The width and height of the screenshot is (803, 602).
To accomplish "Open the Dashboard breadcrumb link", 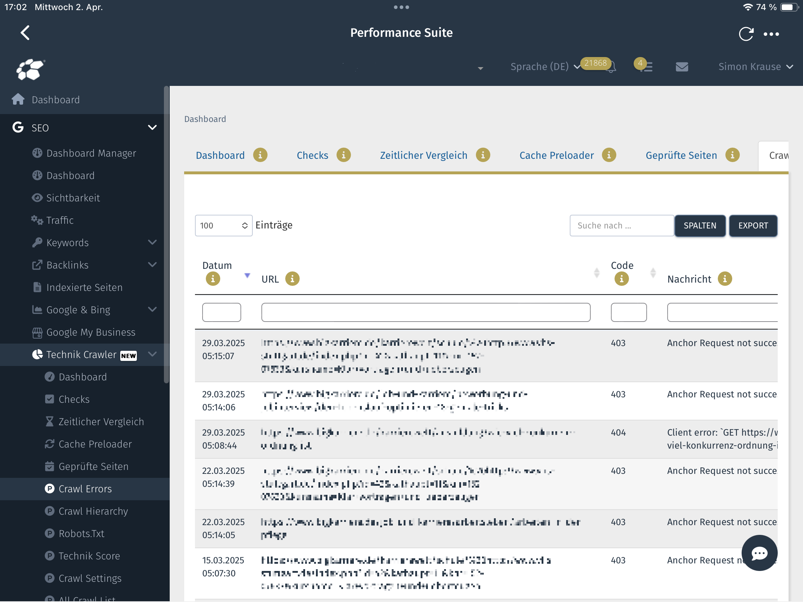I will 205,119.
